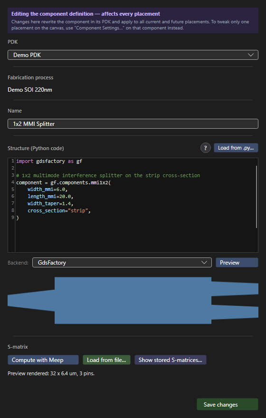Click line number 9 in the code gutter
The width and height of the screenshot is (266, 418).
point(12,218)
